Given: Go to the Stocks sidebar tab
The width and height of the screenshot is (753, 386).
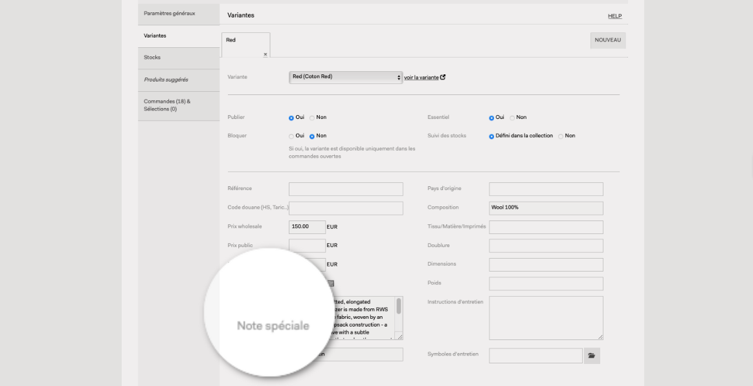Looking at the screenshot, I should pos(179,58).
